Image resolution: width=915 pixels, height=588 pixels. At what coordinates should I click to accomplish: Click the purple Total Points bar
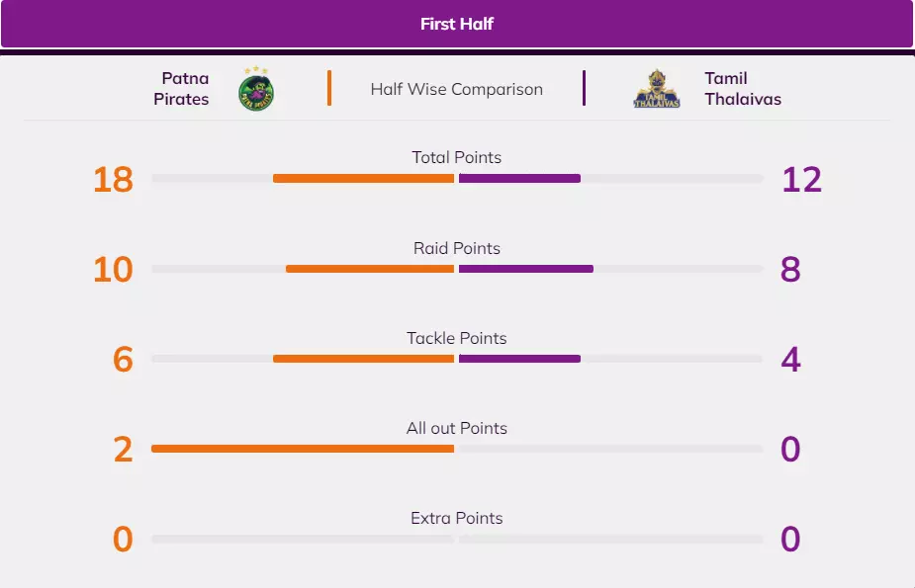point(519,179)
